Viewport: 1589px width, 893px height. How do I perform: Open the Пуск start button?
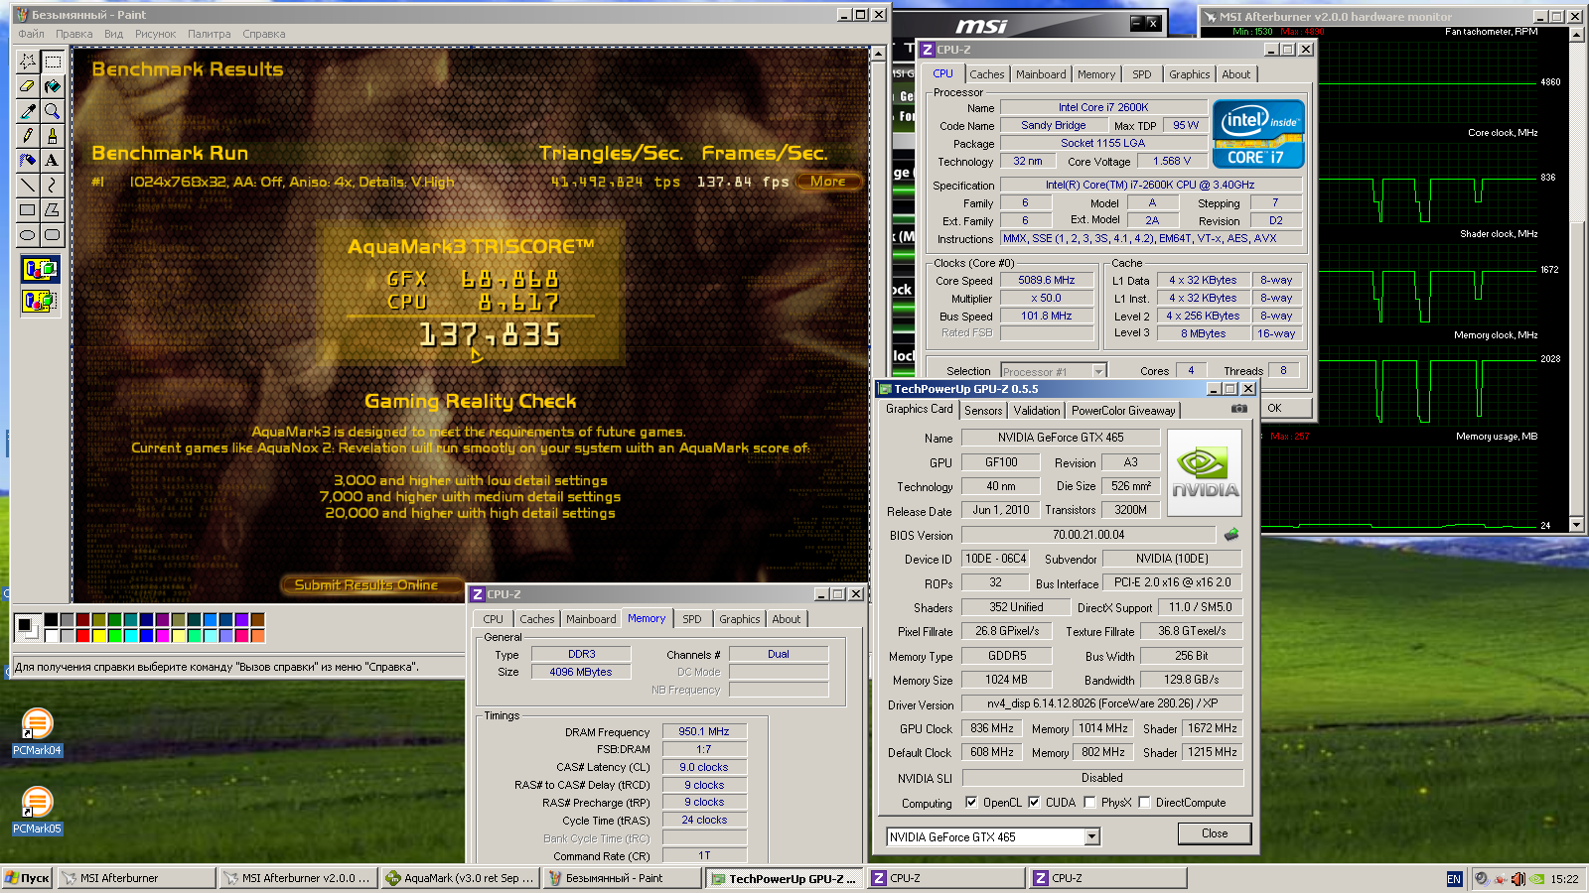tap(27, 878)
